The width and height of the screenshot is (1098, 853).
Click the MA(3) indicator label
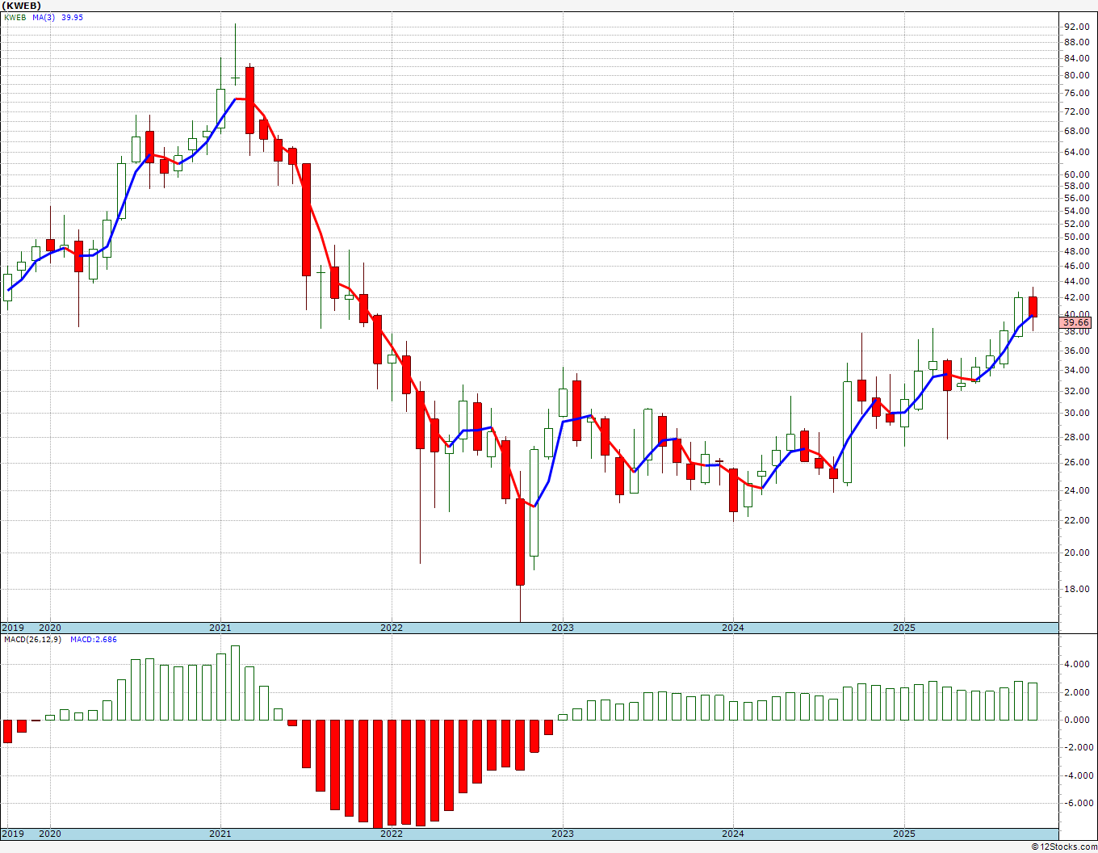[x=44, y=17]
